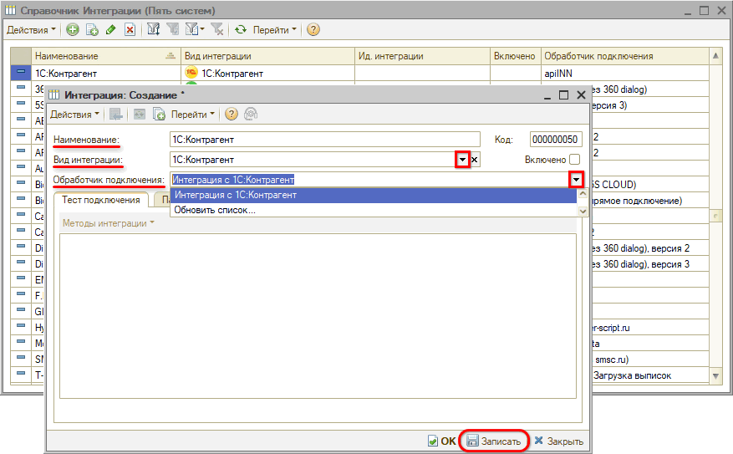Expand the Вид интеграции dropdown arrow
This screenshot has height=454, width=733.
pyautogui.click(x=461, y=160)
